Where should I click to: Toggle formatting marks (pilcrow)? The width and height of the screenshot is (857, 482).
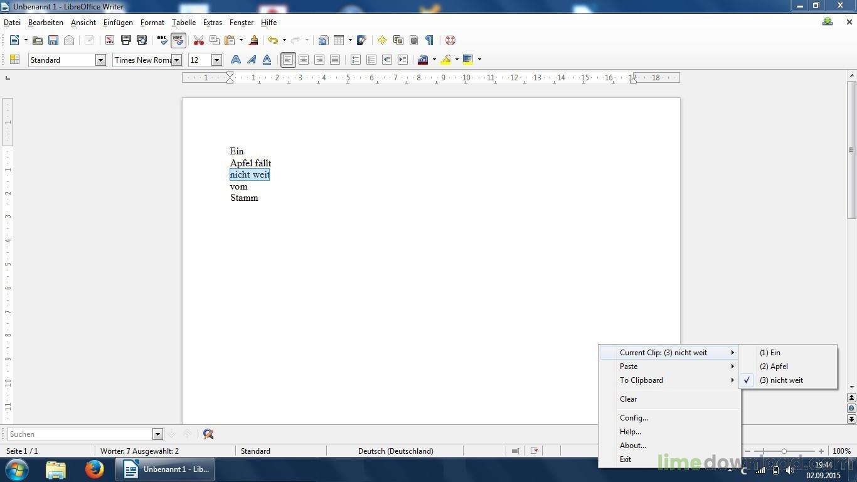(429, 40)
